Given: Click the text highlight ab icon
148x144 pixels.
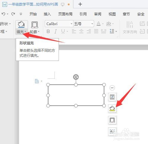Looking at the screenshot, I should click(x=109, y=24).
